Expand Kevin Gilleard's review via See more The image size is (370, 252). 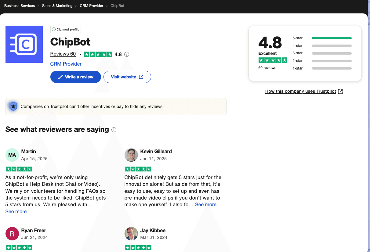tap(205, 204)
